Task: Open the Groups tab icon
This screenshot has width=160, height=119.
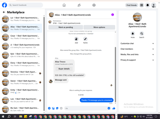Action: (94, 5)
